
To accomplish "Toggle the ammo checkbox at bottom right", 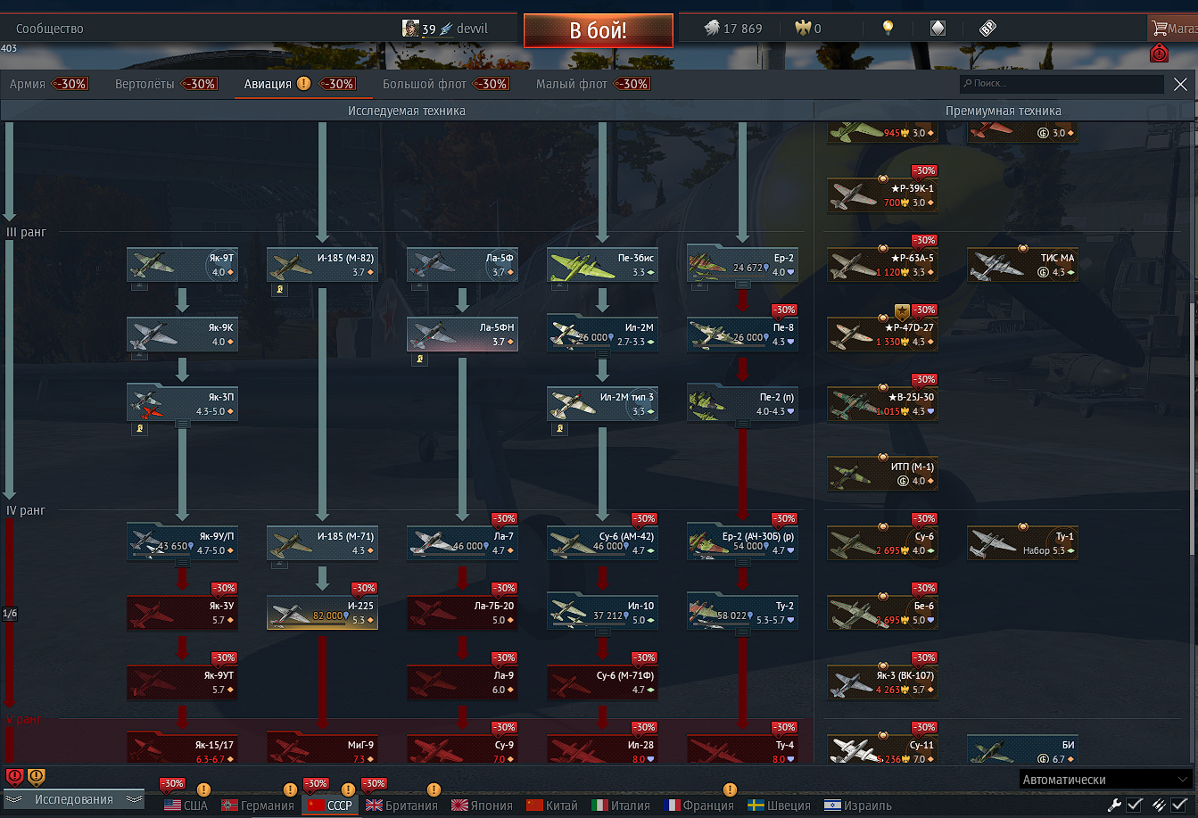I will 1179,805.
